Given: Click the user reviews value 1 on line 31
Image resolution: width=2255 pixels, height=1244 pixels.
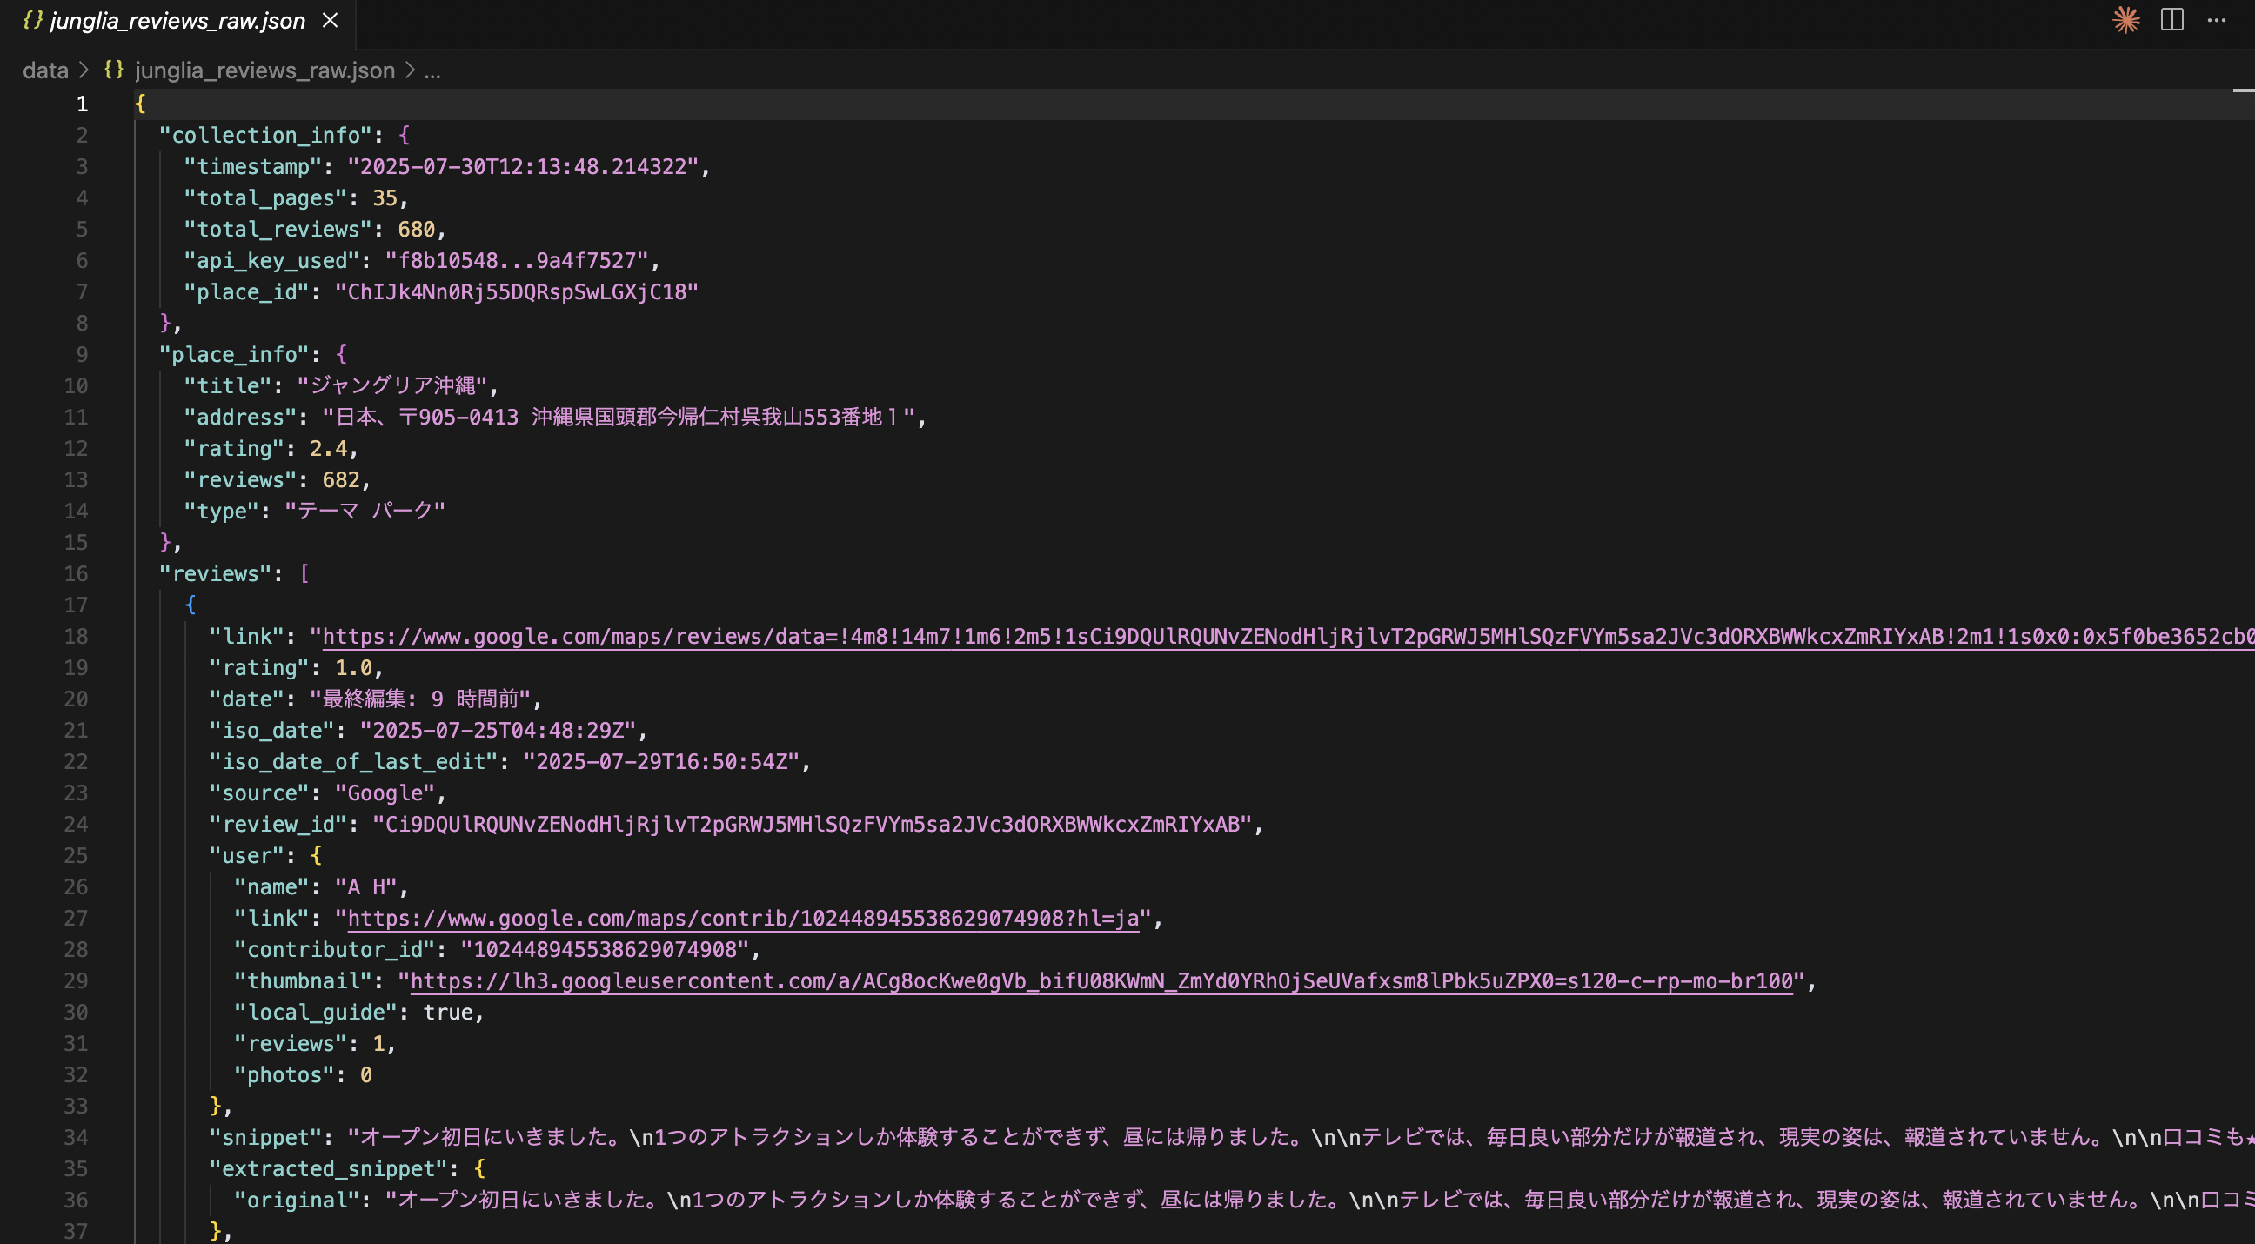Looking at the screenshot, I should click(x=379, y=1045).
